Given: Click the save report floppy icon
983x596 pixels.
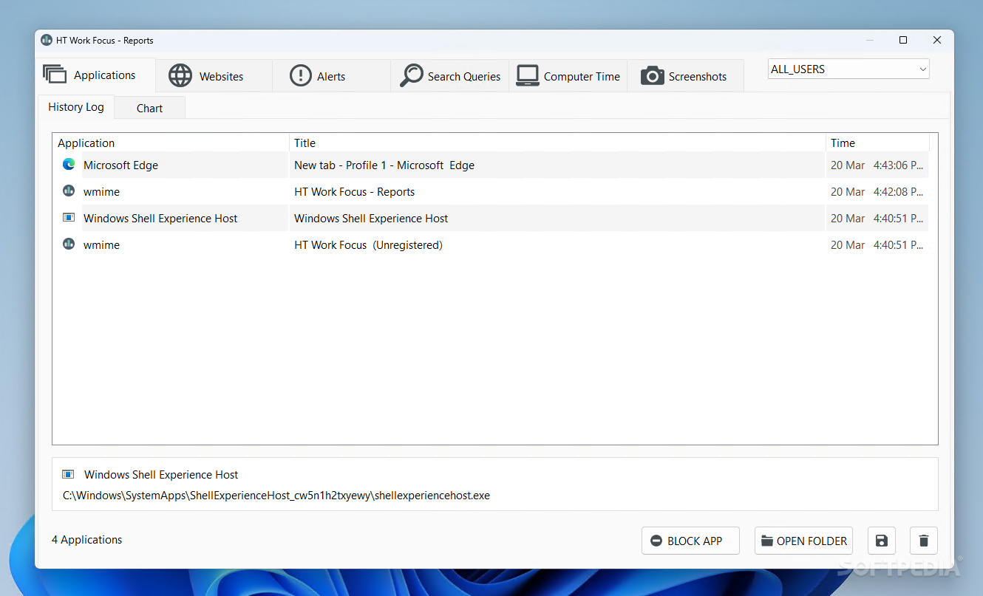Looking at the screenshot, I should (881, 541).
